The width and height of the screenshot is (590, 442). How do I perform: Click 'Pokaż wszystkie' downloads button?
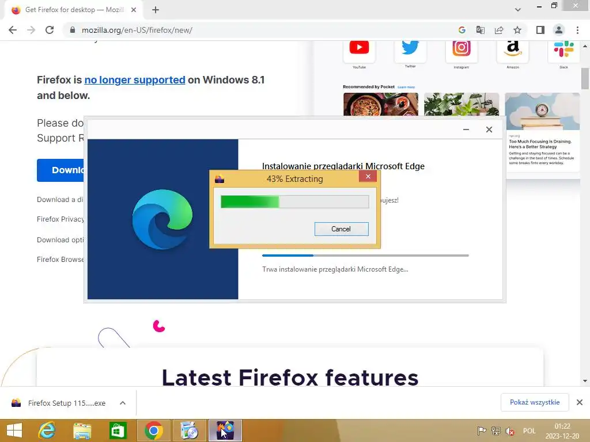pyautogui.click(x=535, y=402)
